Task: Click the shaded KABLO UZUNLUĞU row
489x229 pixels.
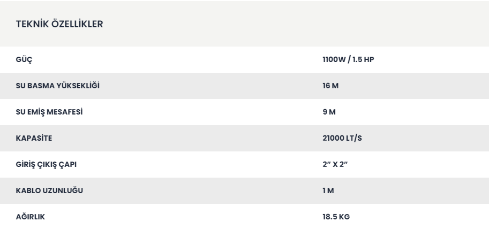Action: (x=187, y=191)
